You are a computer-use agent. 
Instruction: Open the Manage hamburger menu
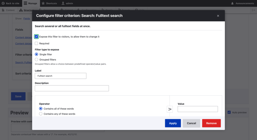[25, 3]
